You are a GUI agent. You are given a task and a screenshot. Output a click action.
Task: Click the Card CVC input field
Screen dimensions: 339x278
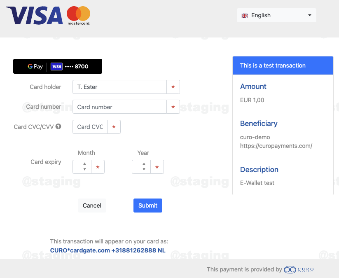click(x=90, y=127)
